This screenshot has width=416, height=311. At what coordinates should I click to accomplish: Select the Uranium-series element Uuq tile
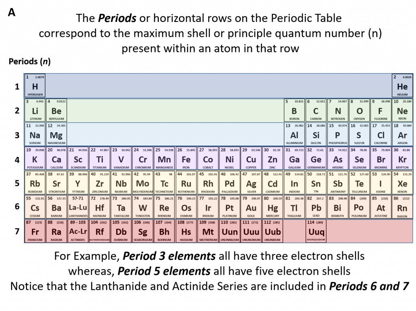[316, 232]
